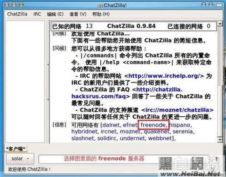Screen dimensions: 226x177
Task: Connect to the slashnet network
Action: (82, 138)
